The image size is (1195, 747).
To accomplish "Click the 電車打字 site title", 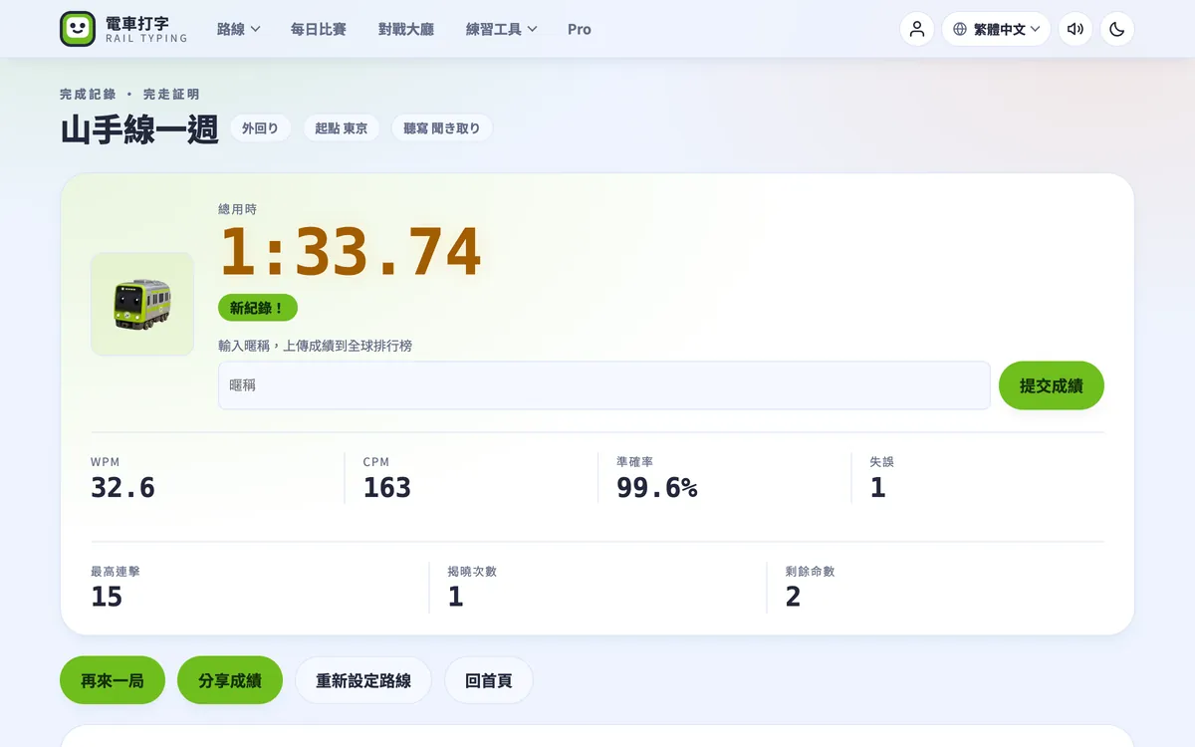I will click(137, 22).
